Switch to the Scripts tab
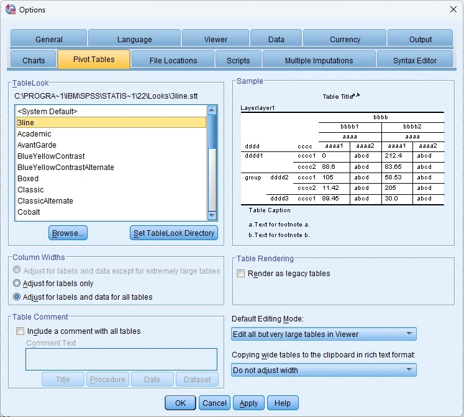 pyautogui.click(x=239, y=60)
